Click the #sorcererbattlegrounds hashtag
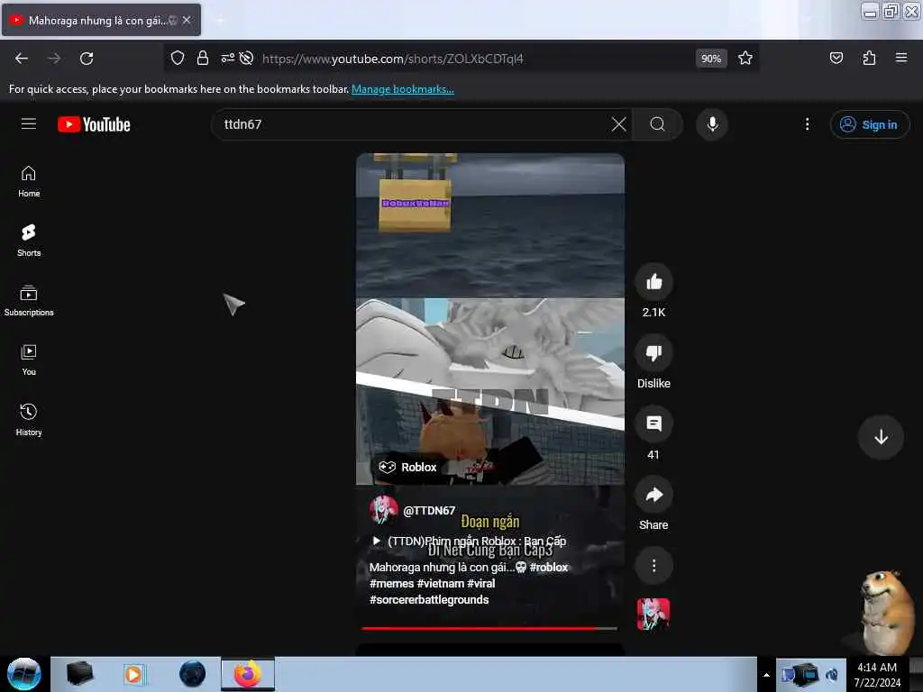923x692 pixels. coord(429,599)
